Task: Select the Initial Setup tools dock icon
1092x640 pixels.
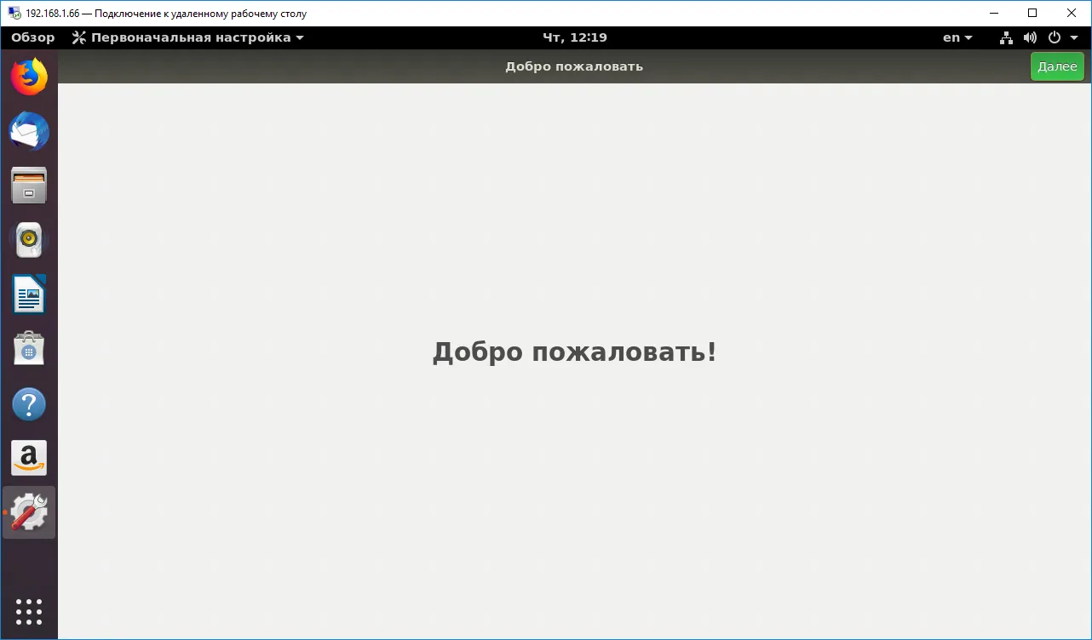Action: click(x=29, y=512)
